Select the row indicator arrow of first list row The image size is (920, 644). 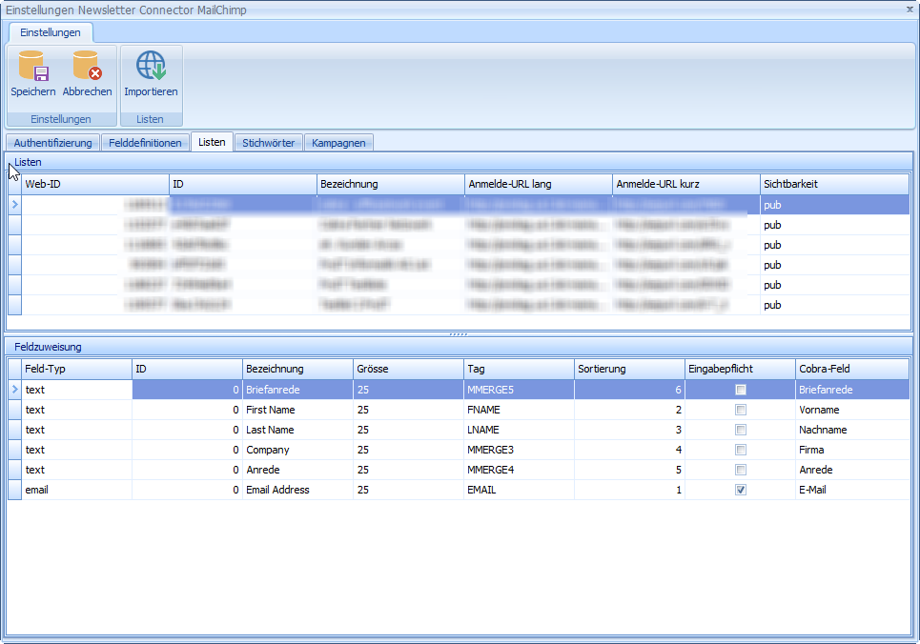(x=14, y=205)
